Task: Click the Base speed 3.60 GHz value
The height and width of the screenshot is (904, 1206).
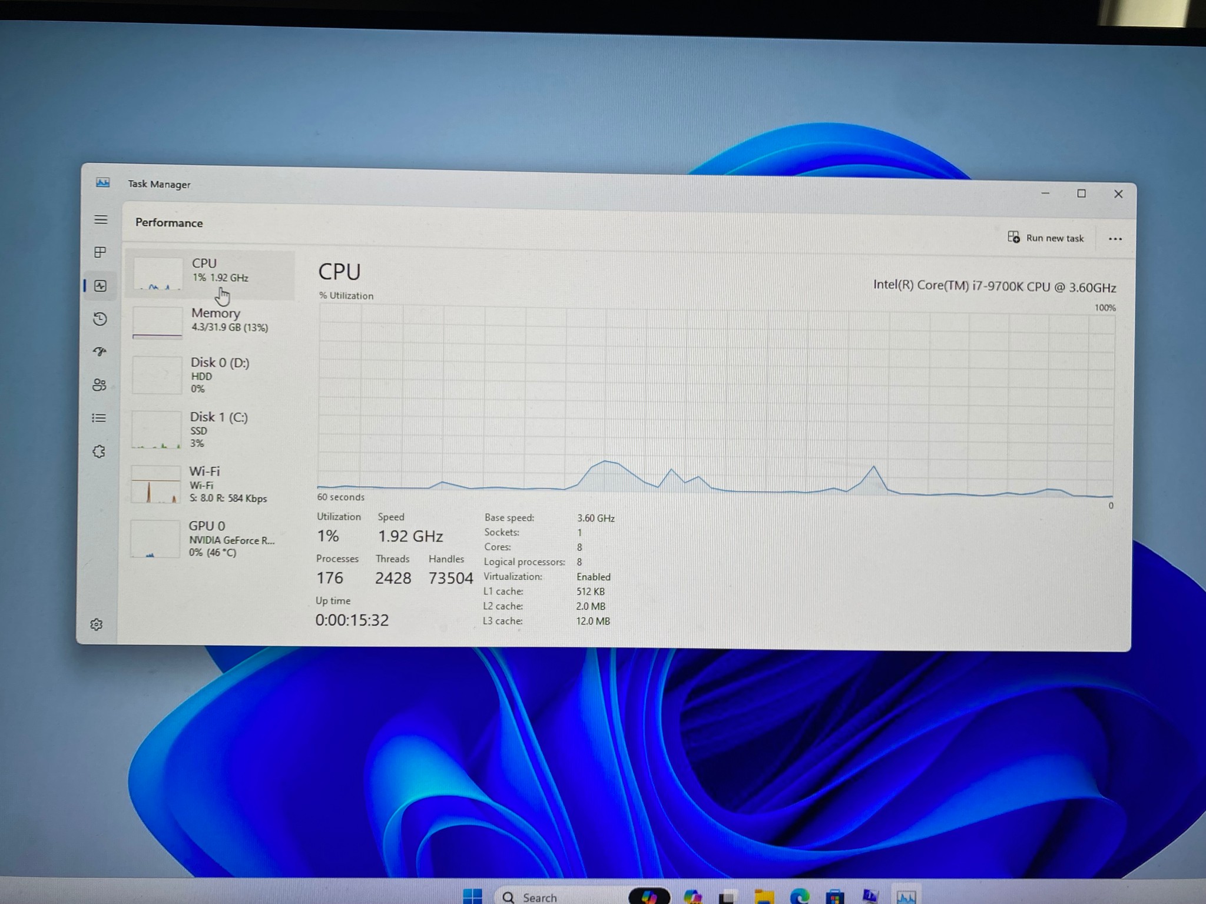Action: 595,518
